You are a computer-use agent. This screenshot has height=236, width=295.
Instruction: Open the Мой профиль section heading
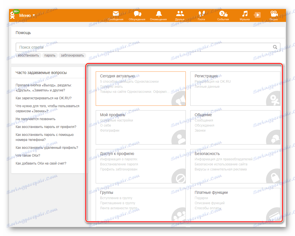(113, 115)
